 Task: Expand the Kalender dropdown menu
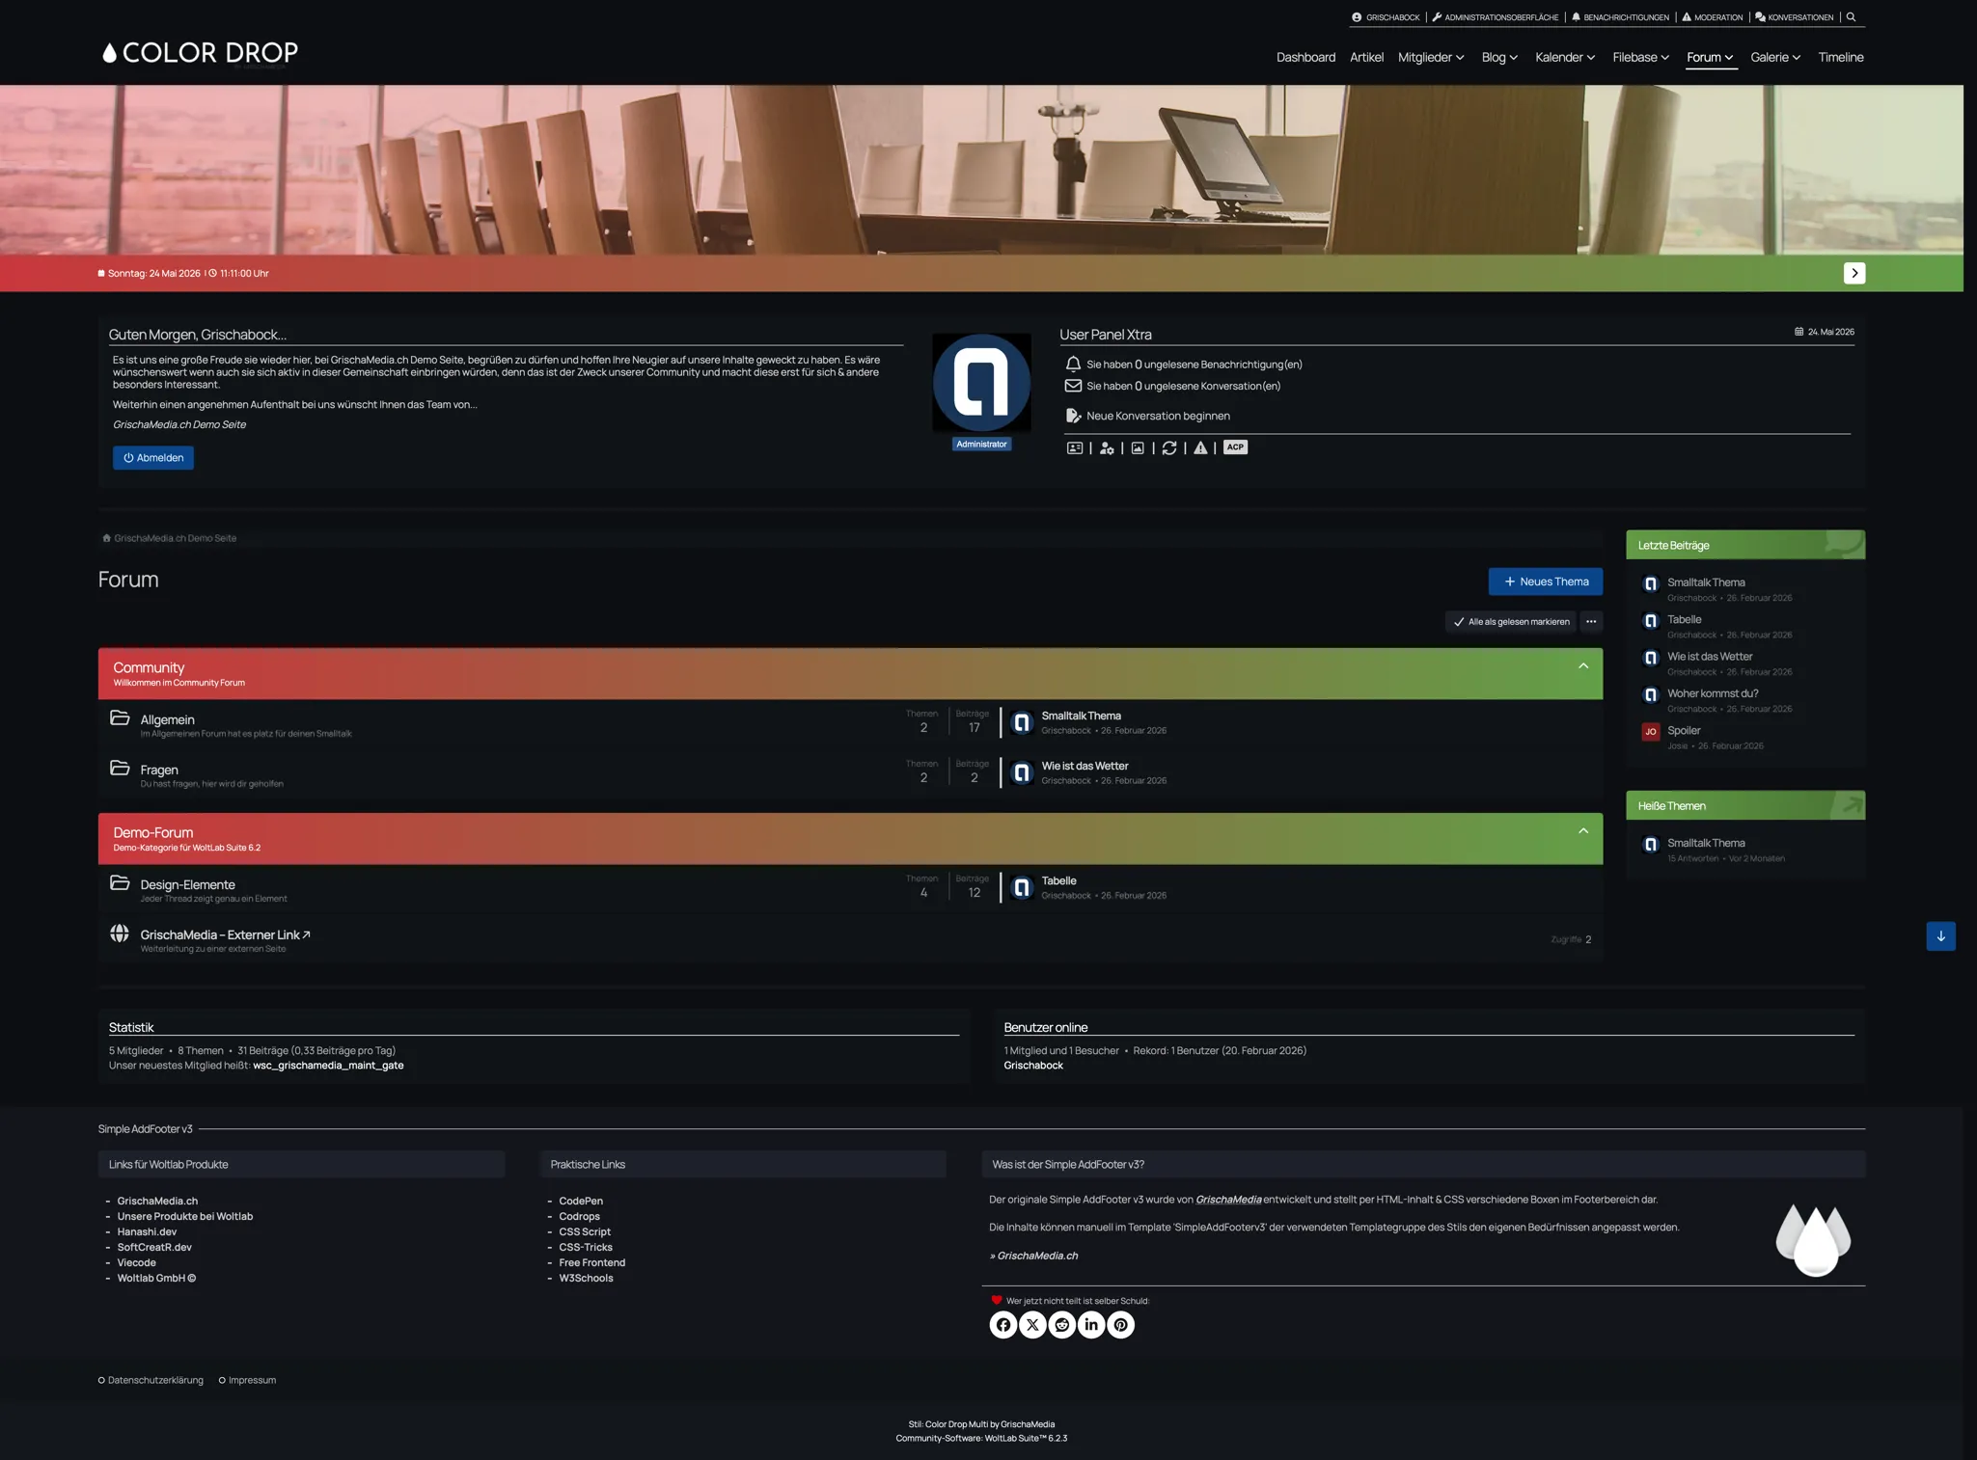click(x=1565, y=57)
